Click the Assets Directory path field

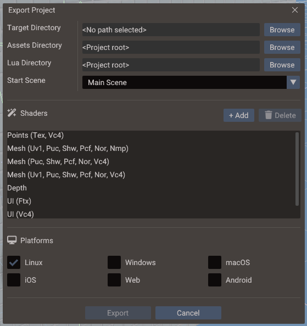click(x=171, y=47)
